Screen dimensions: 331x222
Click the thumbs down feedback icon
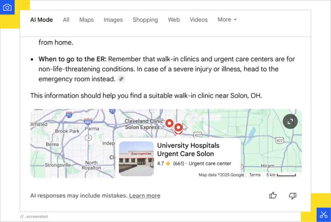293,196
